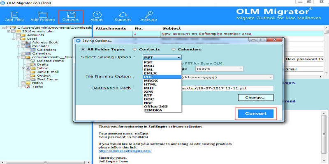Click the folder tree horizontal scrollbar
The width and height of the screenshot is (329, 164).
pyautogui.click(x=46, y=162)
